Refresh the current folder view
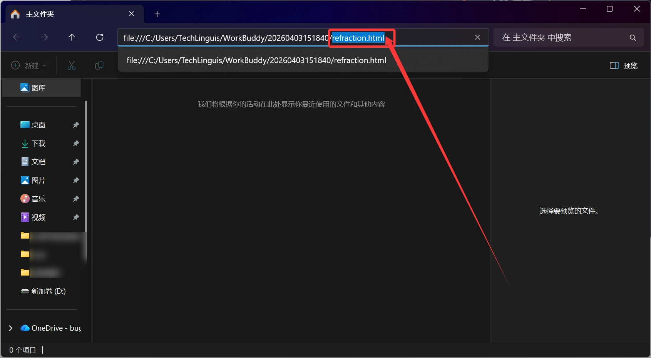The width and height of the screenshot is (651, 358). (x=100, y=37)
